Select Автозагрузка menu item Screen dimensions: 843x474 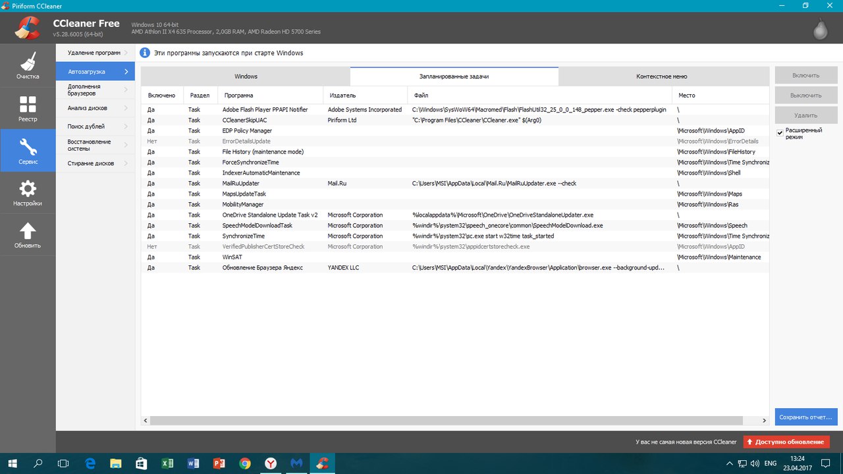click(95, 71)
